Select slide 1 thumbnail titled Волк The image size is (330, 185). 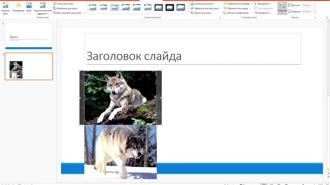29,36
